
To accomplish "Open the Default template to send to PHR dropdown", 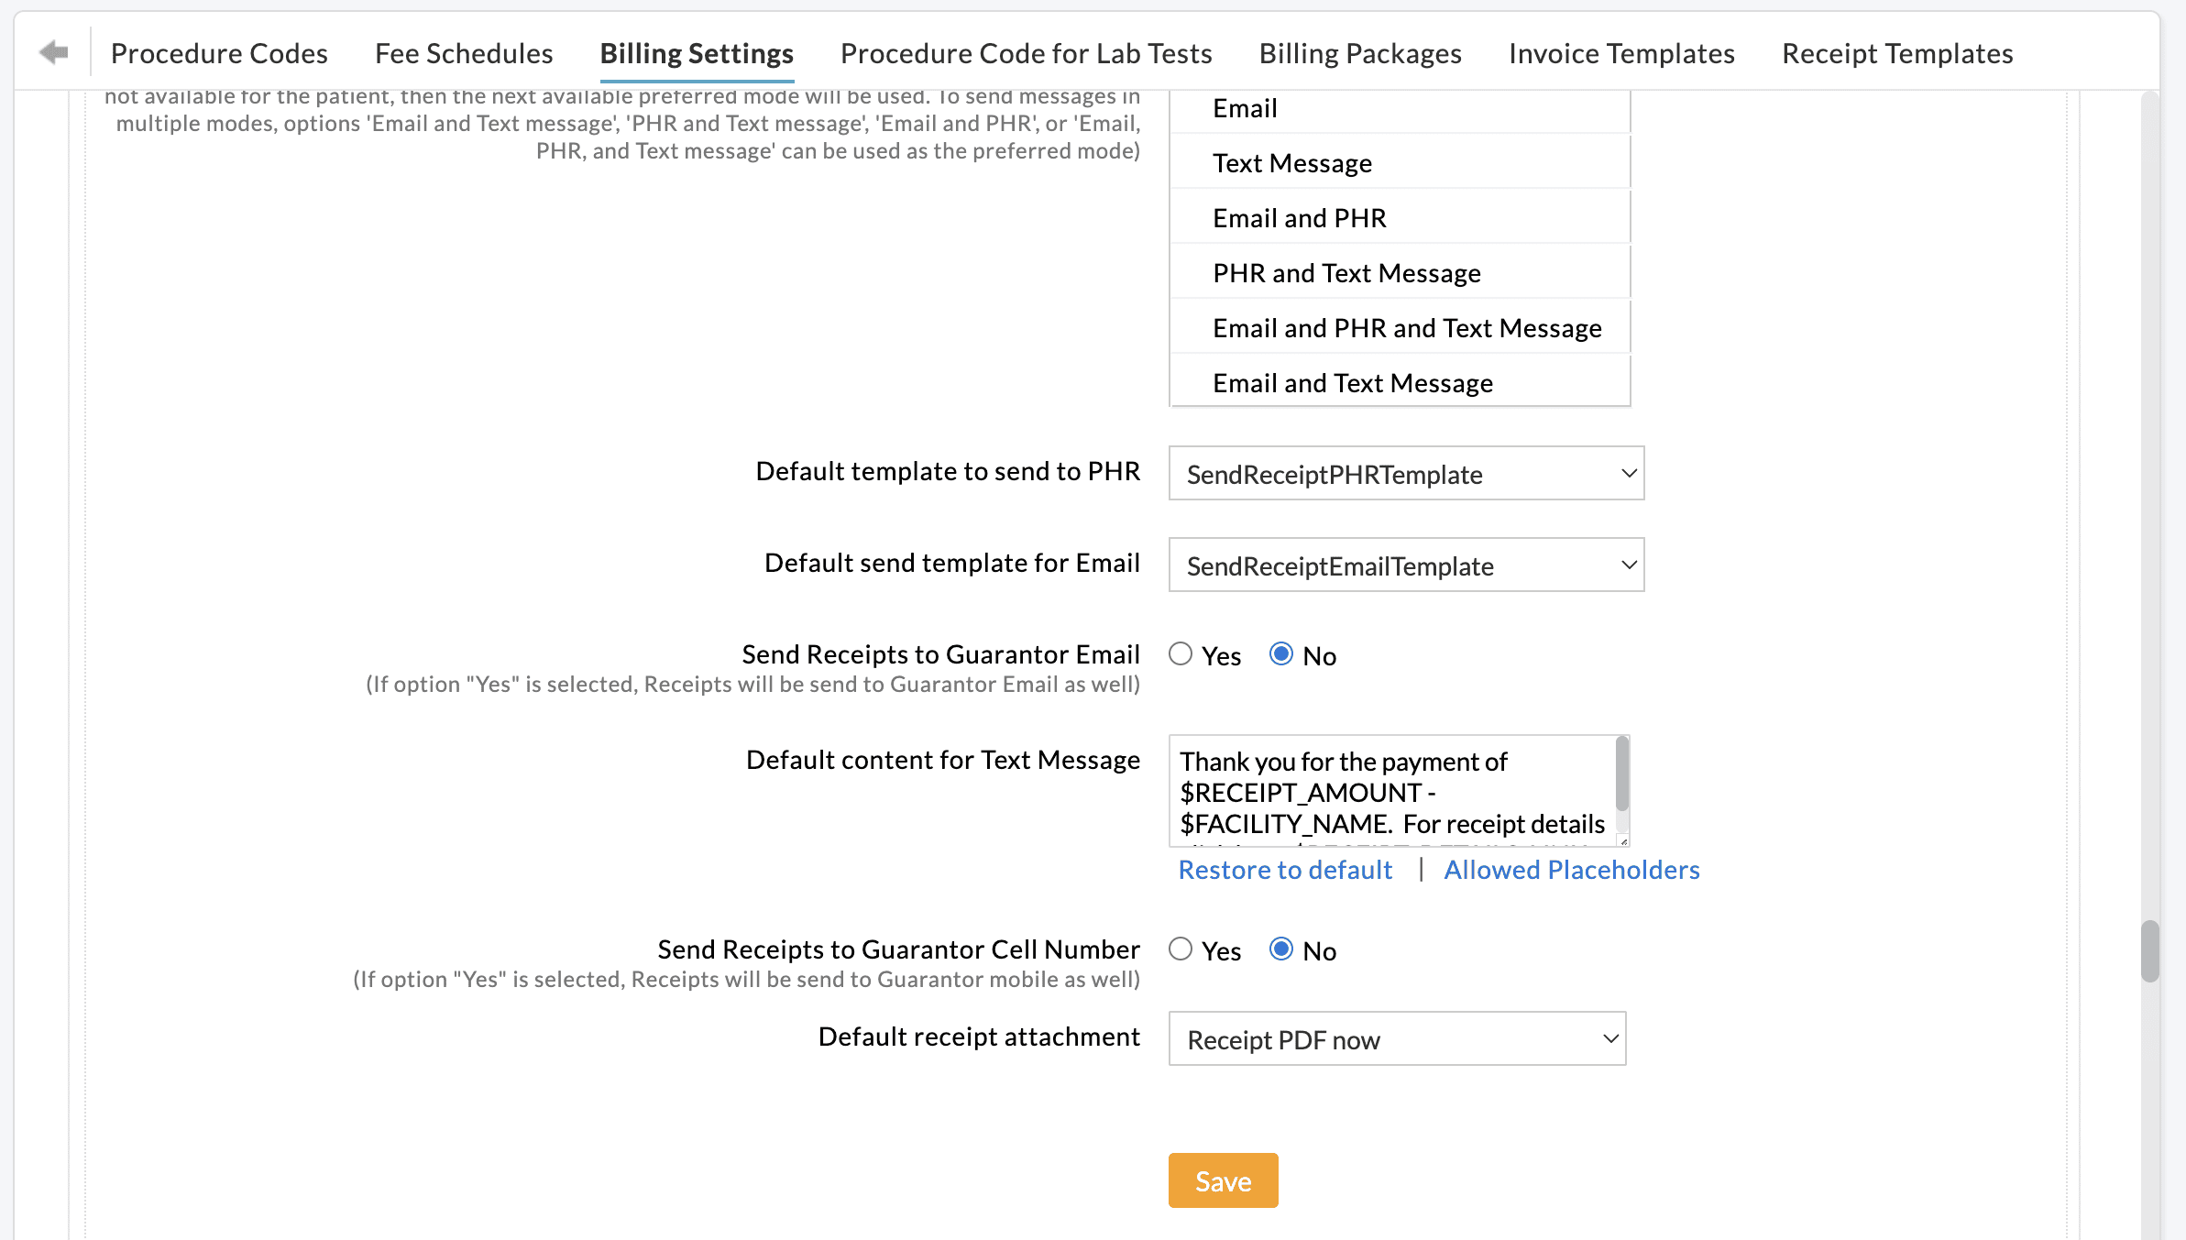I will [x=1405, y=474].
